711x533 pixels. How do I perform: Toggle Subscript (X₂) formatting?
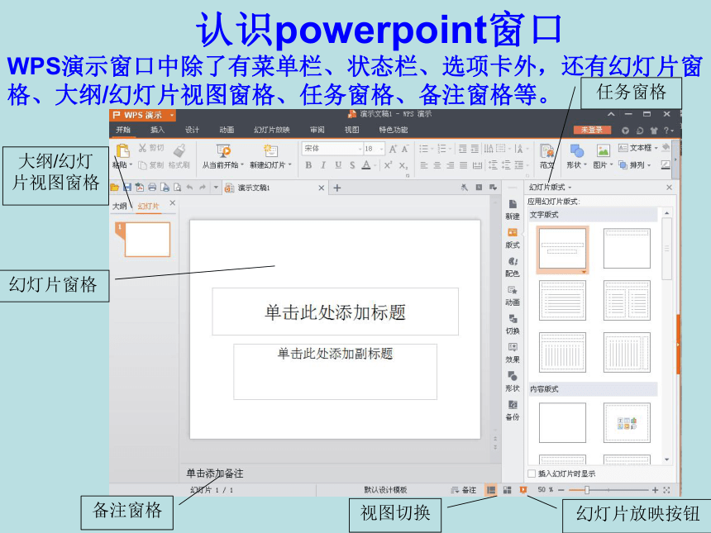point(403,165)
